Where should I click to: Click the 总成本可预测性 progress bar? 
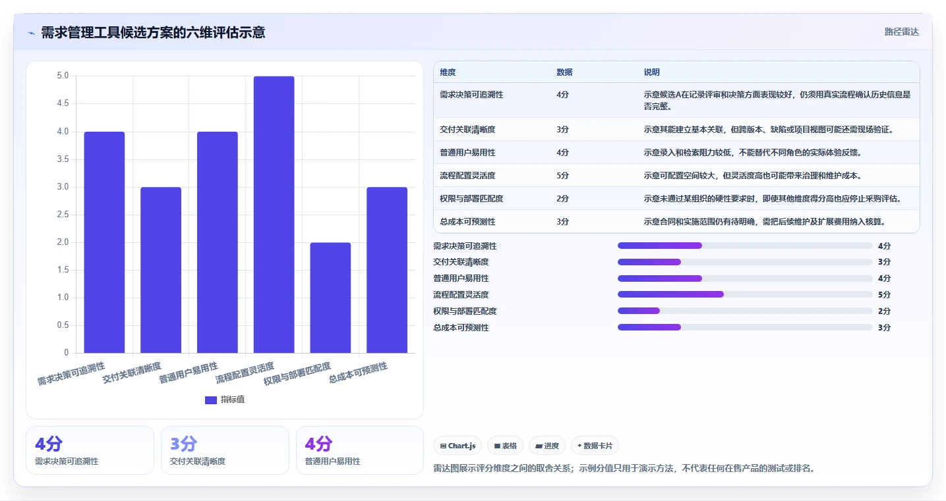point(745,327)
